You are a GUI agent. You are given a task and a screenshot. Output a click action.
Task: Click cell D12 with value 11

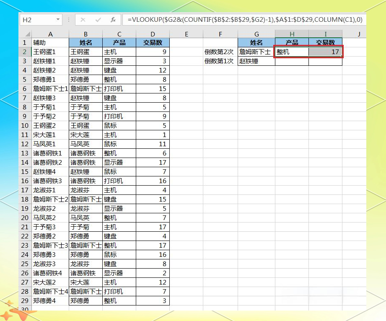tap(153, 144)
